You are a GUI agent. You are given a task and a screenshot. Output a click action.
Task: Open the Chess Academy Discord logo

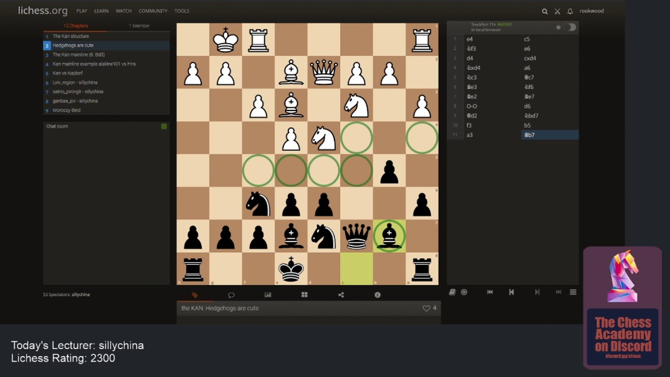(623, 308)
